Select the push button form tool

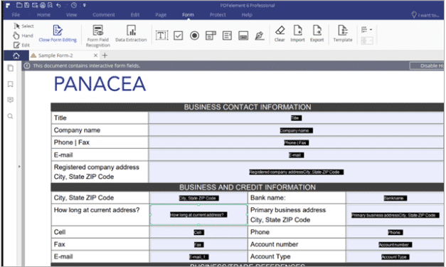pyautogui.click(x=243, y=36)
